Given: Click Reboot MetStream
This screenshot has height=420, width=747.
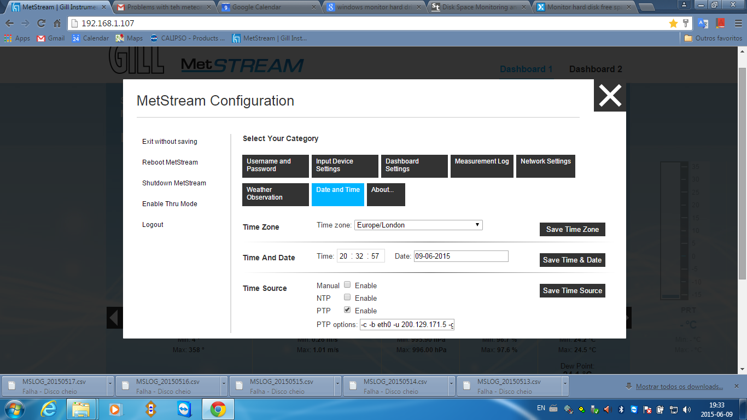Looking at the screenshot, I should pos(170,162).
